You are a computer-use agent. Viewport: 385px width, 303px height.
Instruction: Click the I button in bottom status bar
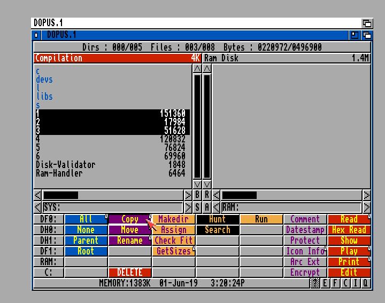pyautogui.click(x=356, y=283)
